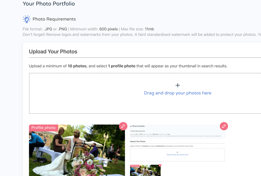The width and height of the screenshot is (261, 176).
Task: Click the pencil edit icon on the screenshot photo
Action: 224,126
